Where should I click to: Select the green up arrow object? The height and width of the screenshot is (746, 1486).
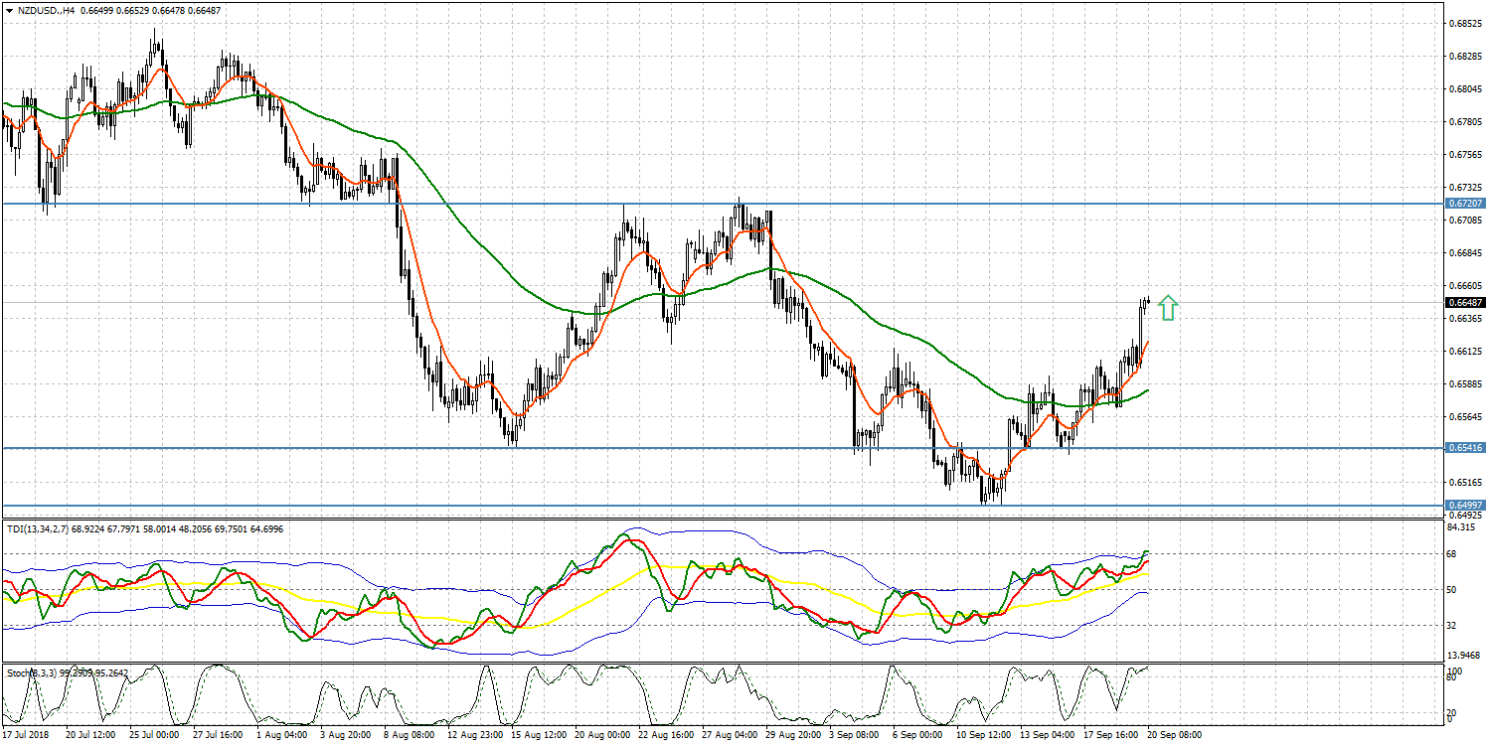pyautogui.click(x=1168, y=308)
